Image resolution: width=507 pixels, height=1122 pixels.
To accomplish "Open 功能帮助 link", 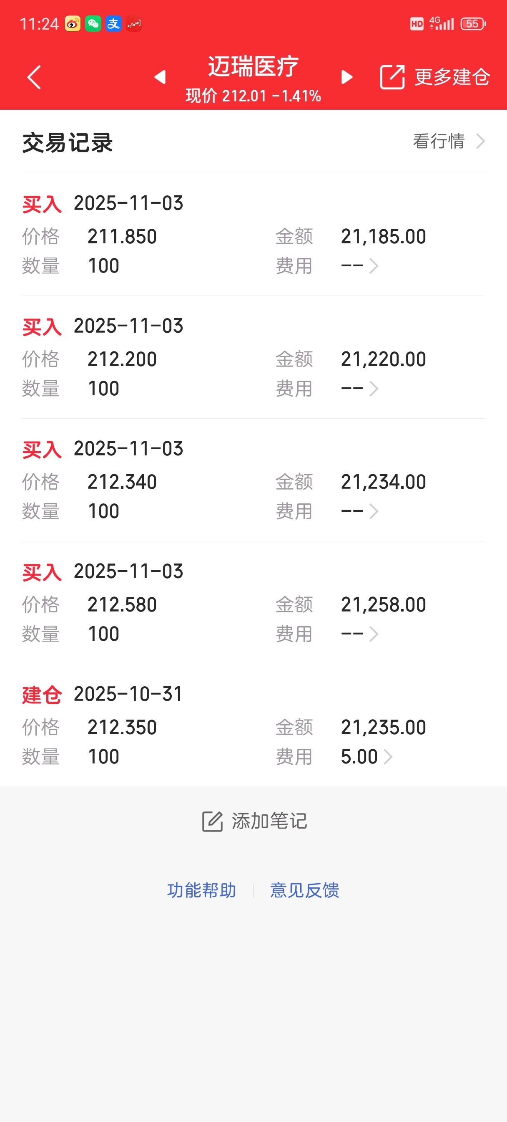I will pyautogui.click(x=201, y=890).
